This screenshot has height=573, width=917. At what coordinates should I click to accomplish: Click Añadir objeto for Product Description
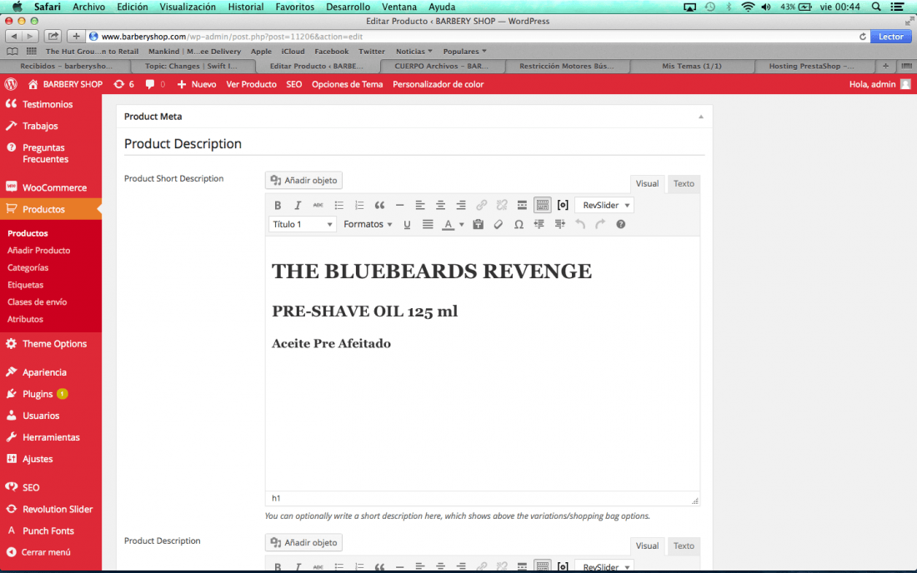[x=303, y=543]
